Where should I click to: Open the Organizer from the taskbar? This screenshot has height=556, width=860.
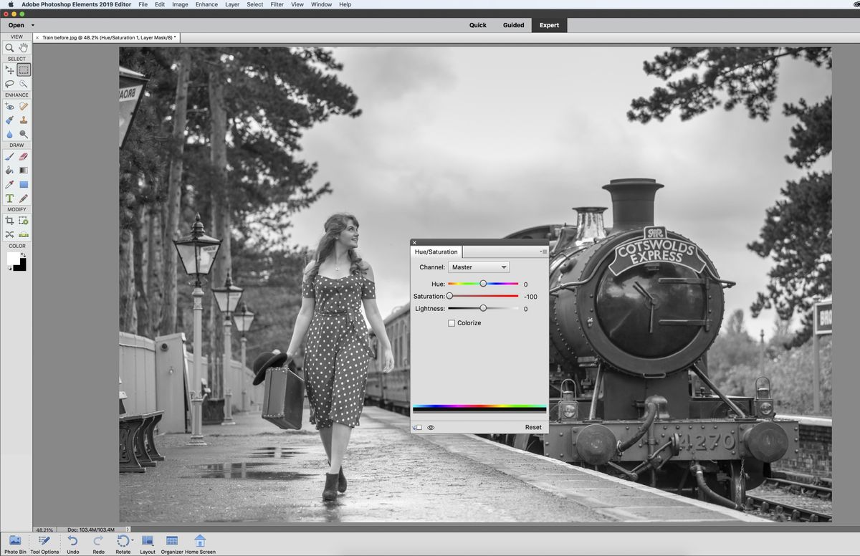click(x=171, y=542)
